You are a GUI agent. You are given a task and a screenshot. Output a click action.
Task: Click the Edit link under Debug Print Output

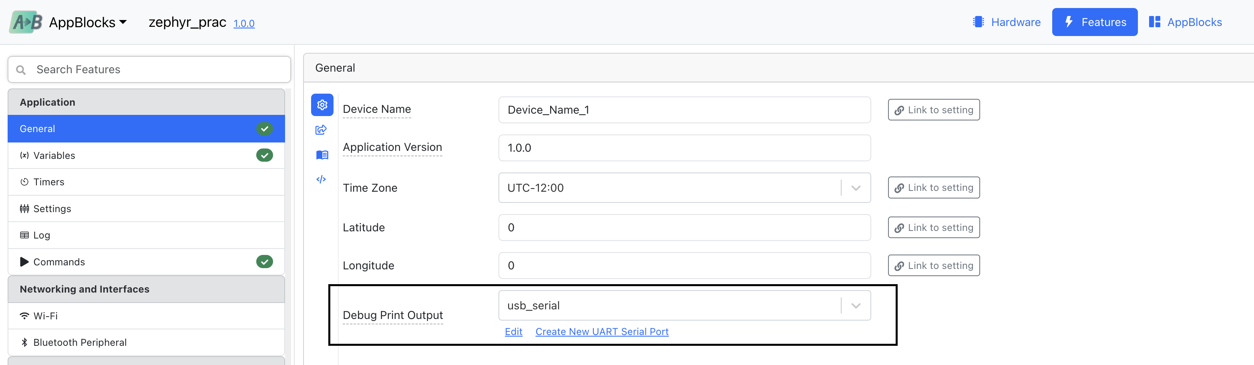(514, 332)
